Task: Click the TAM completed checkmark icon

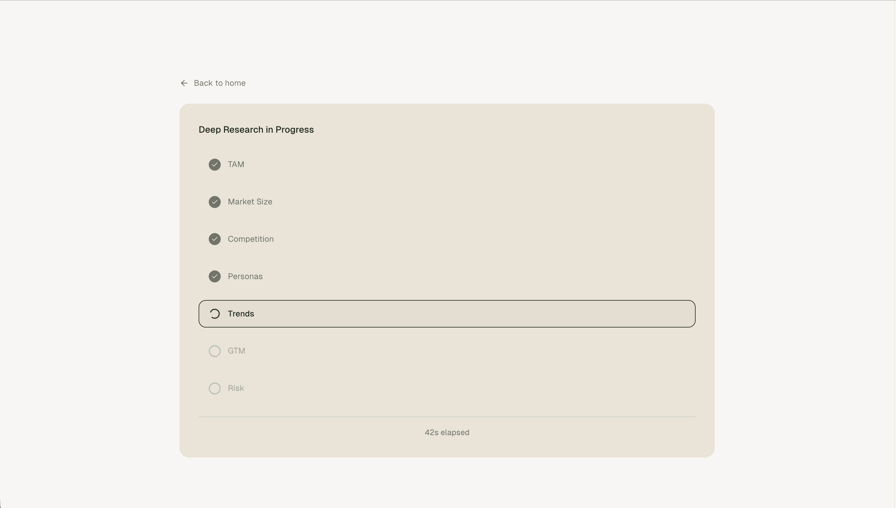Action: point(215,165)
